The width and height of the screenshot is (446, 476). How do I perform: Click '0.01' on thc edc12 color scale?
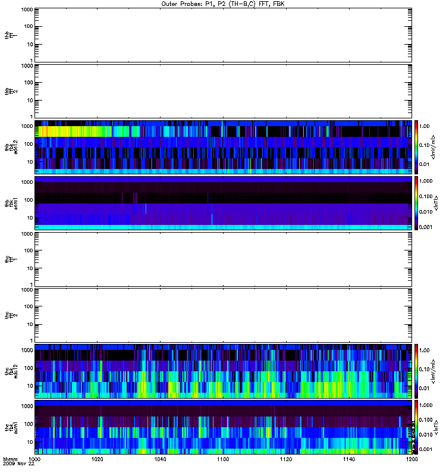tap(424, 389)
